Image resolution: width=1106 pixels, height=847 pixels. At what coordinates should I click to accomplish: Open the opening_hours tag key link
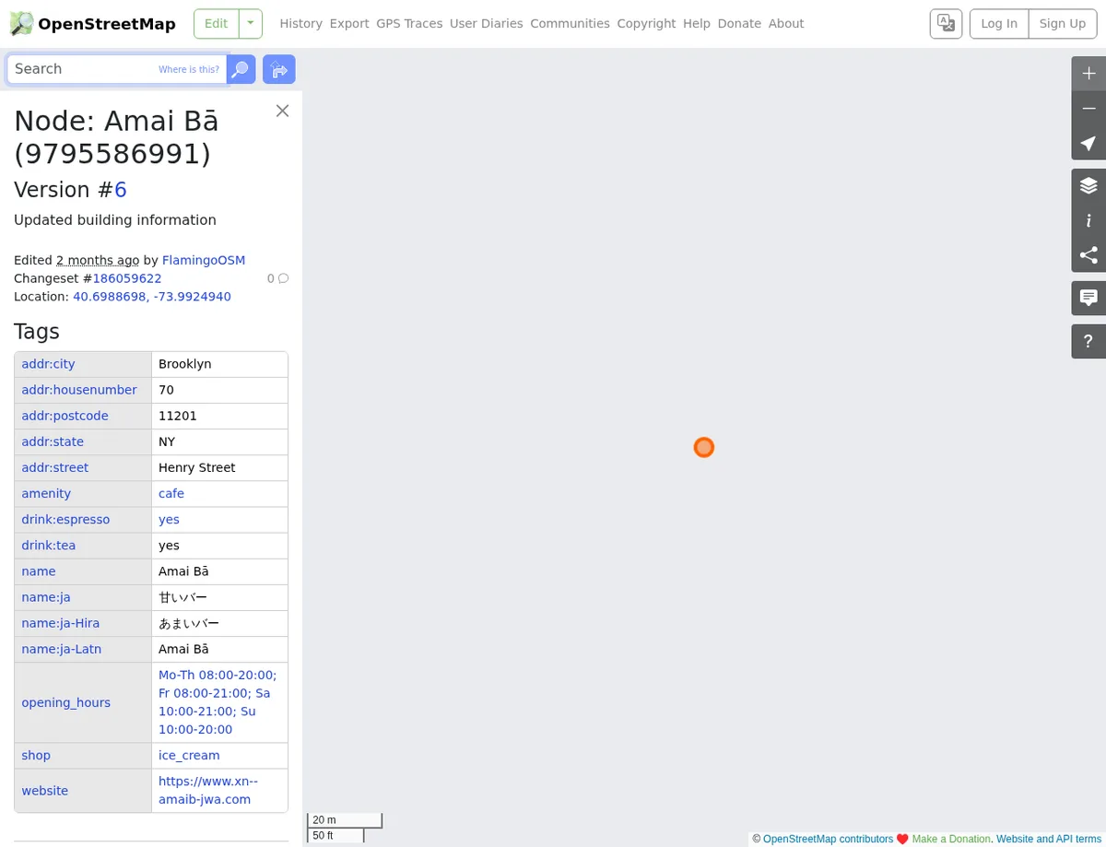pos(66,702)
